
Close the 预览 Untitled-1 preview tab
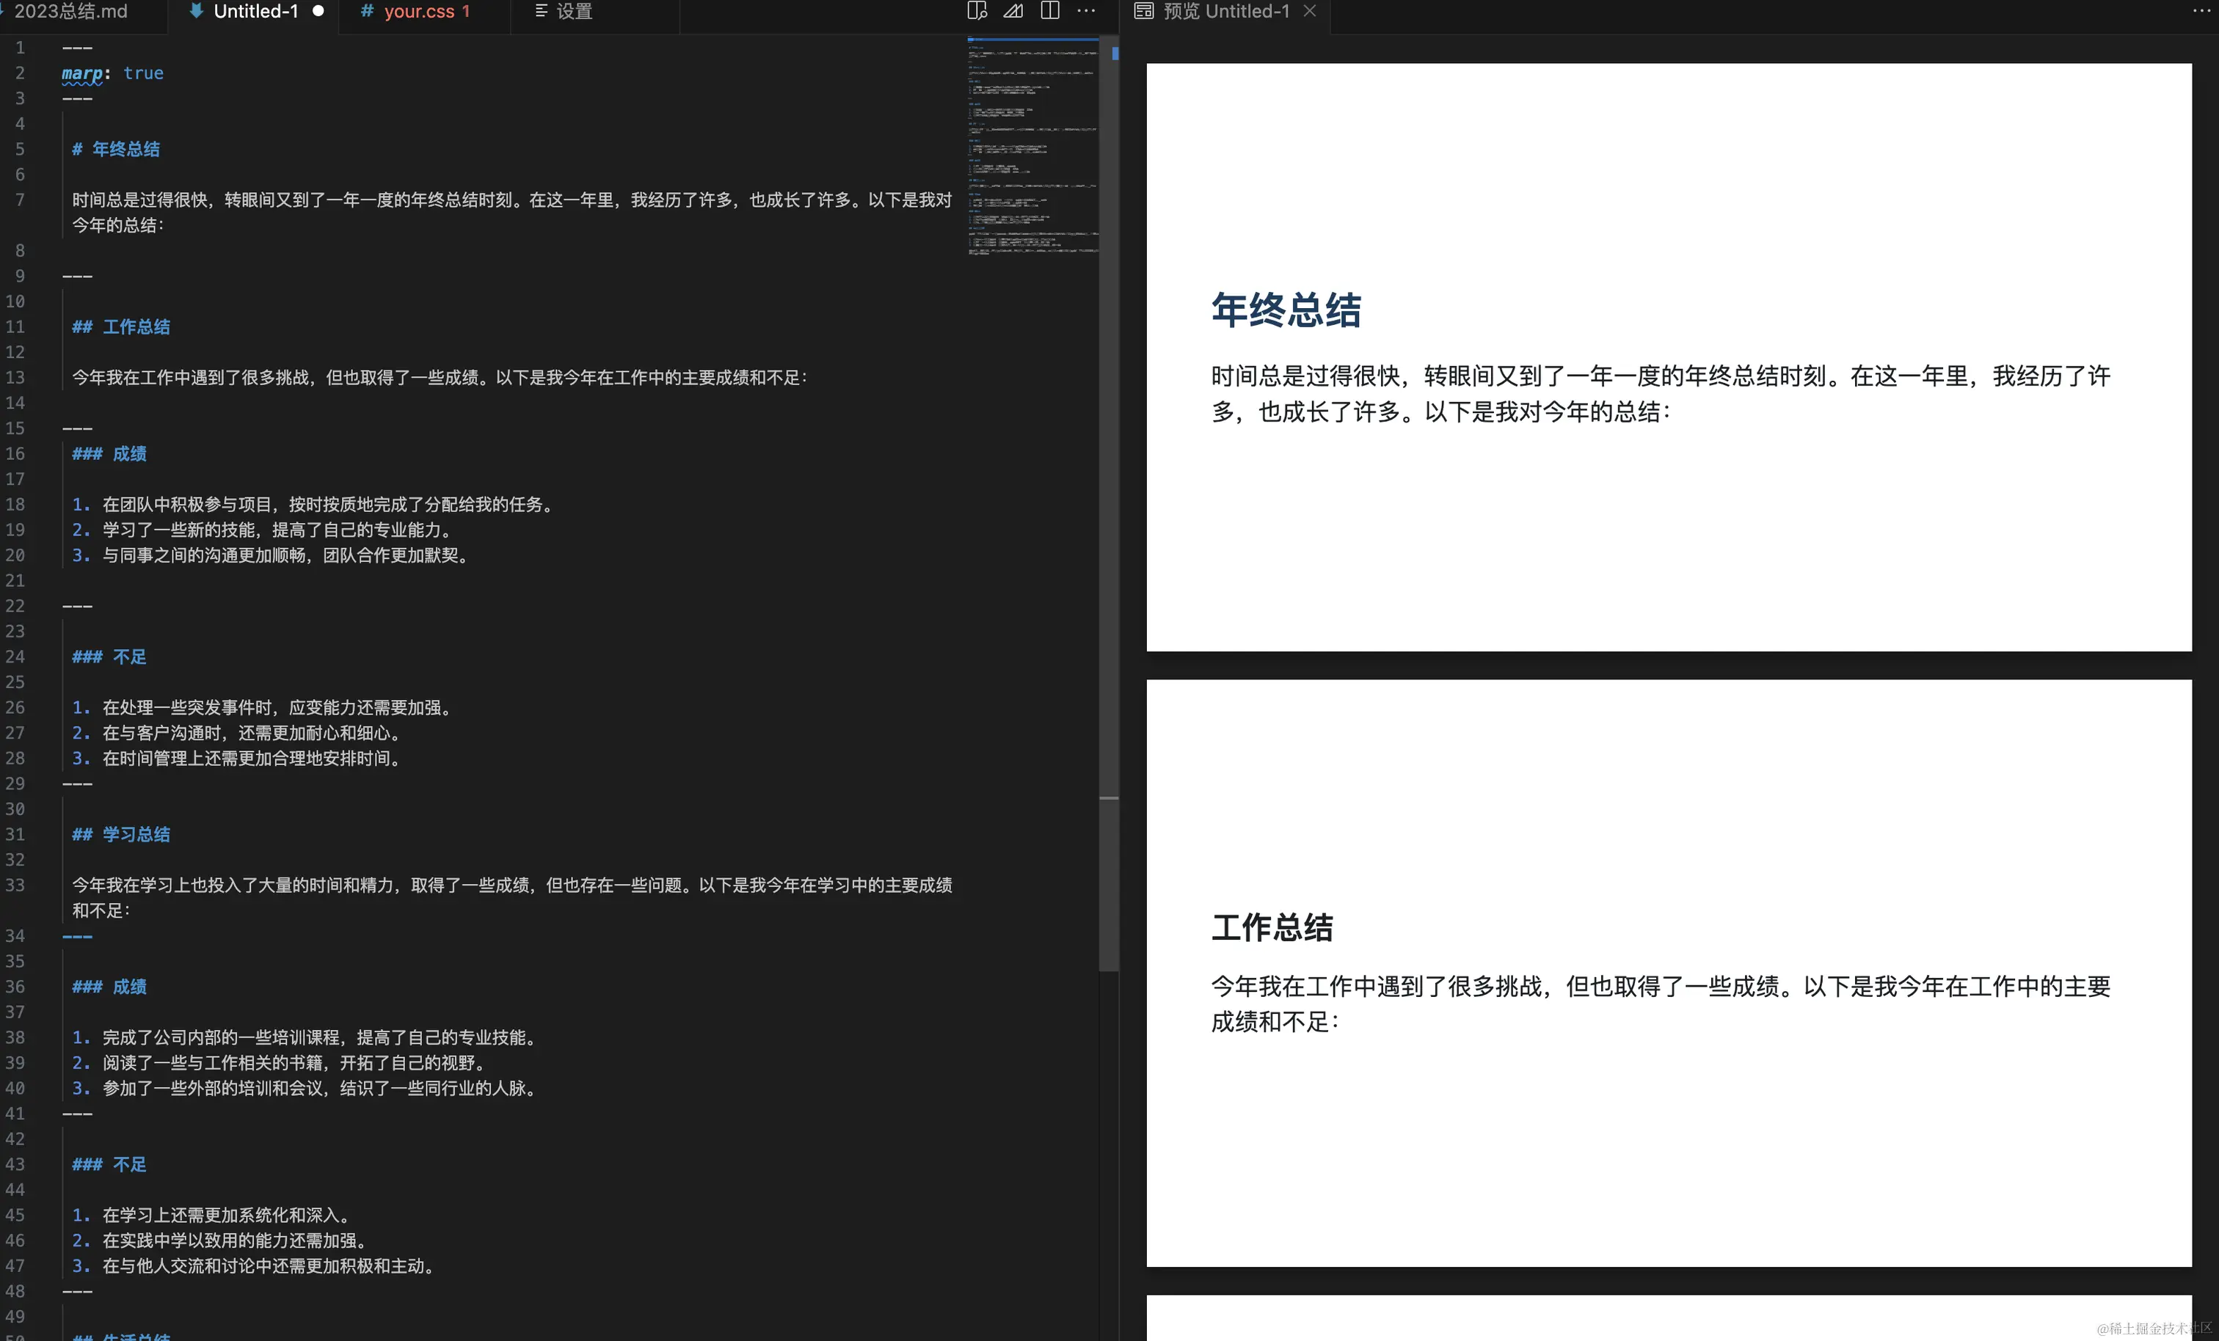pos(1311,12)
